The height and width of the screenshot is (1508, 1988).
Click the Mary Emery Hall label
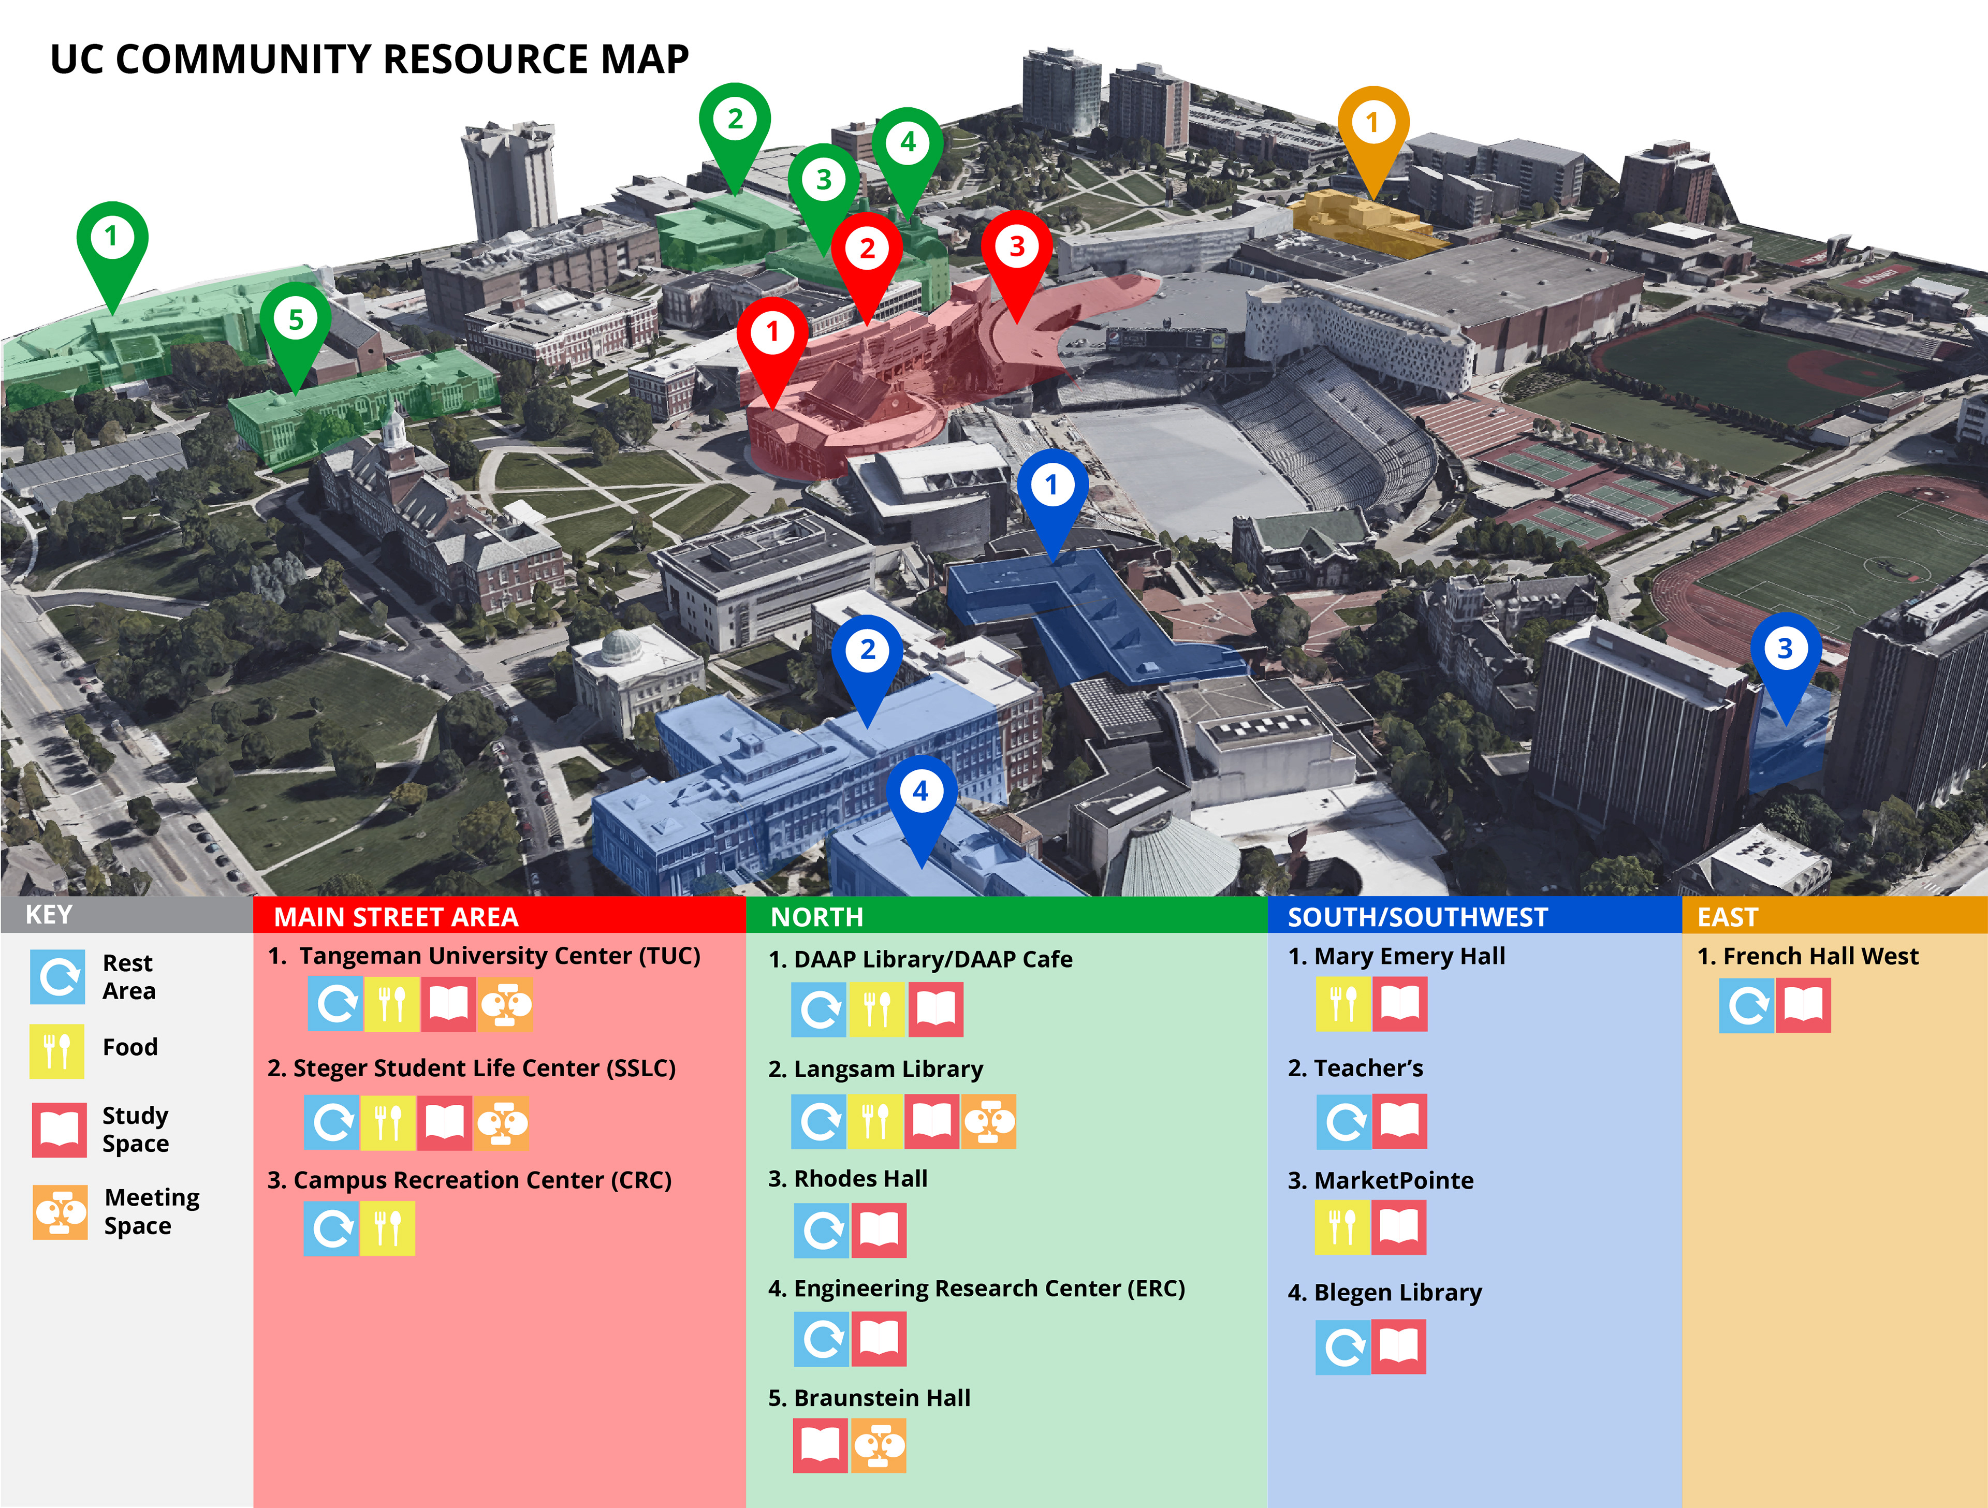click(x=1409, y=957)
